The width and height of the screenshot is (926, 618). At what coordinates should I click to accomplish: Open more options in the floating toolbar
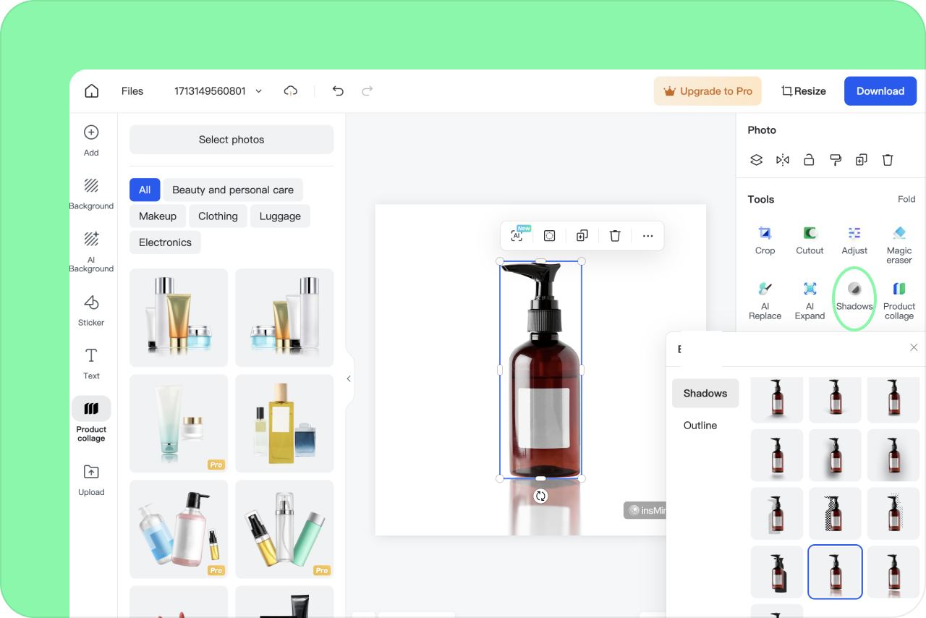(x=647, y=236)
